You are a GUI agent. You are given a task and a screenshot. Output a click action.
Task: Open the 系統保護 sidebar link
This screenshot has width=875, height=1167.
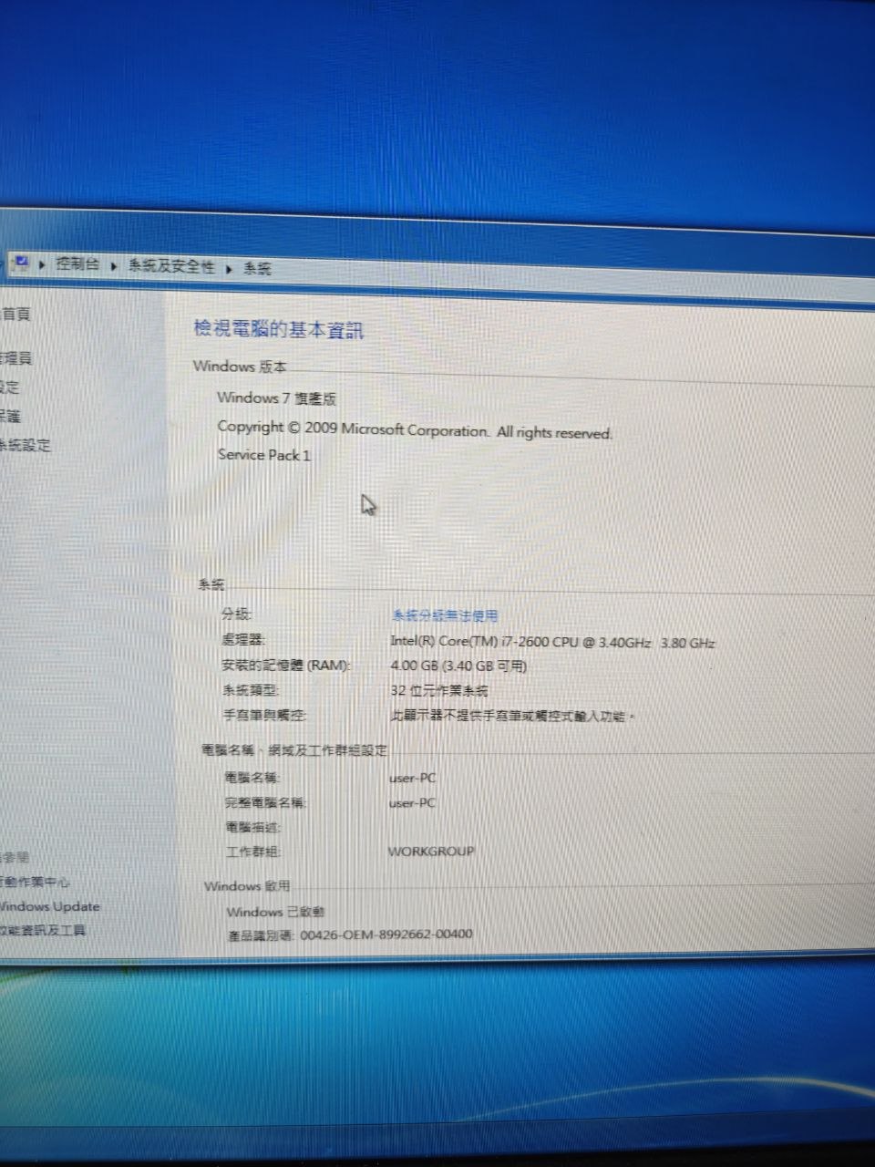(10, 417)
